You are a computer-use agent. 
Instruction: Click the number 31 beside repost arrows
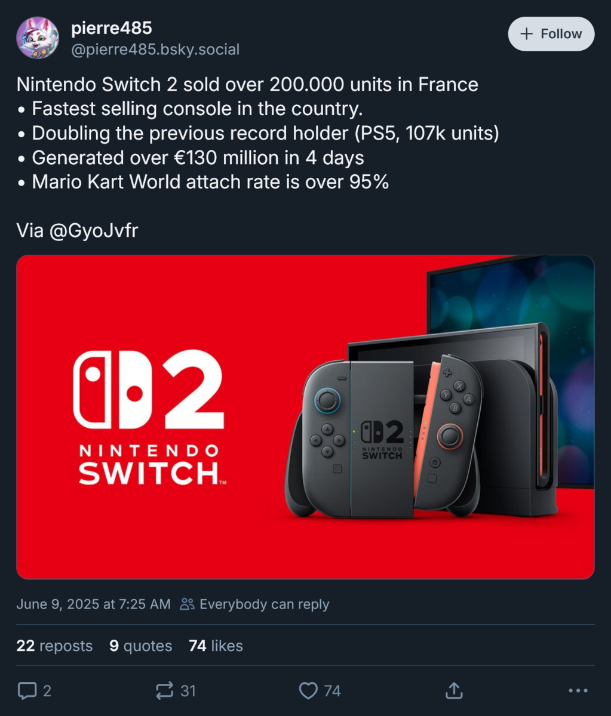188,691
